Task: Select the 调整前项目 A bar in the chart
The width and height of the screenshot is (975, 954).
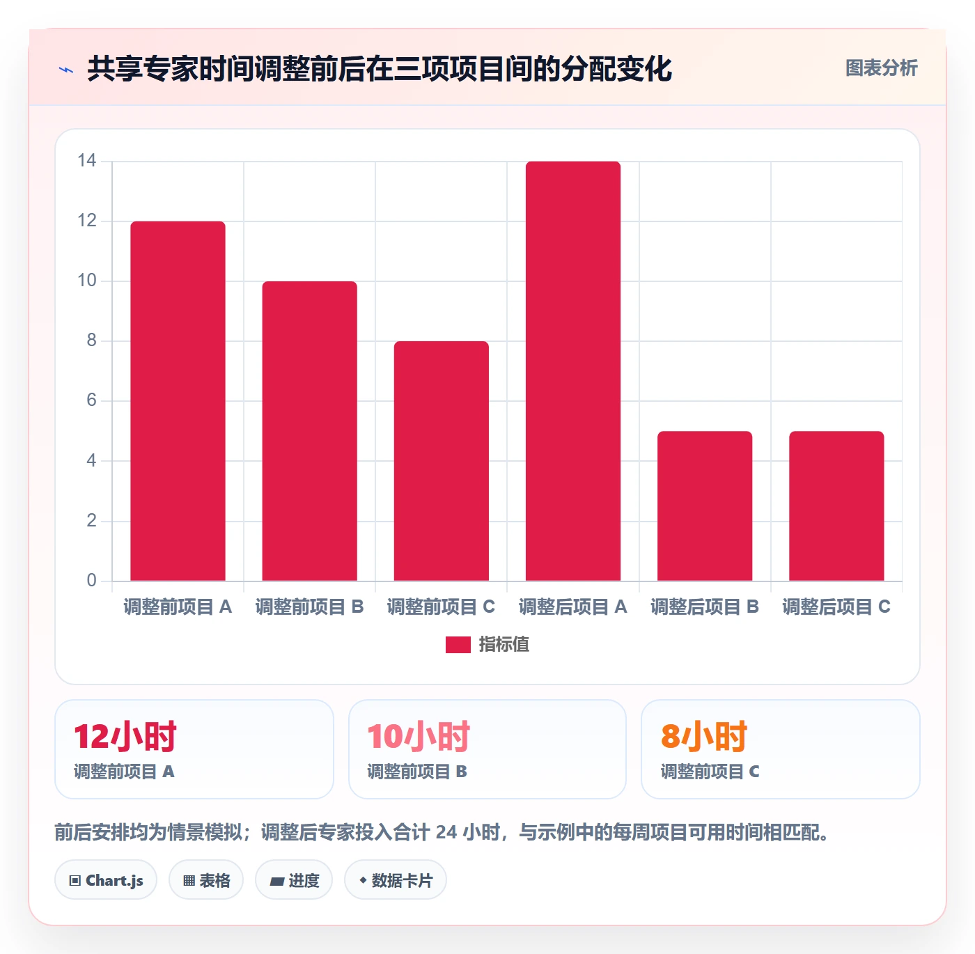Action: [x=178, y=401]
